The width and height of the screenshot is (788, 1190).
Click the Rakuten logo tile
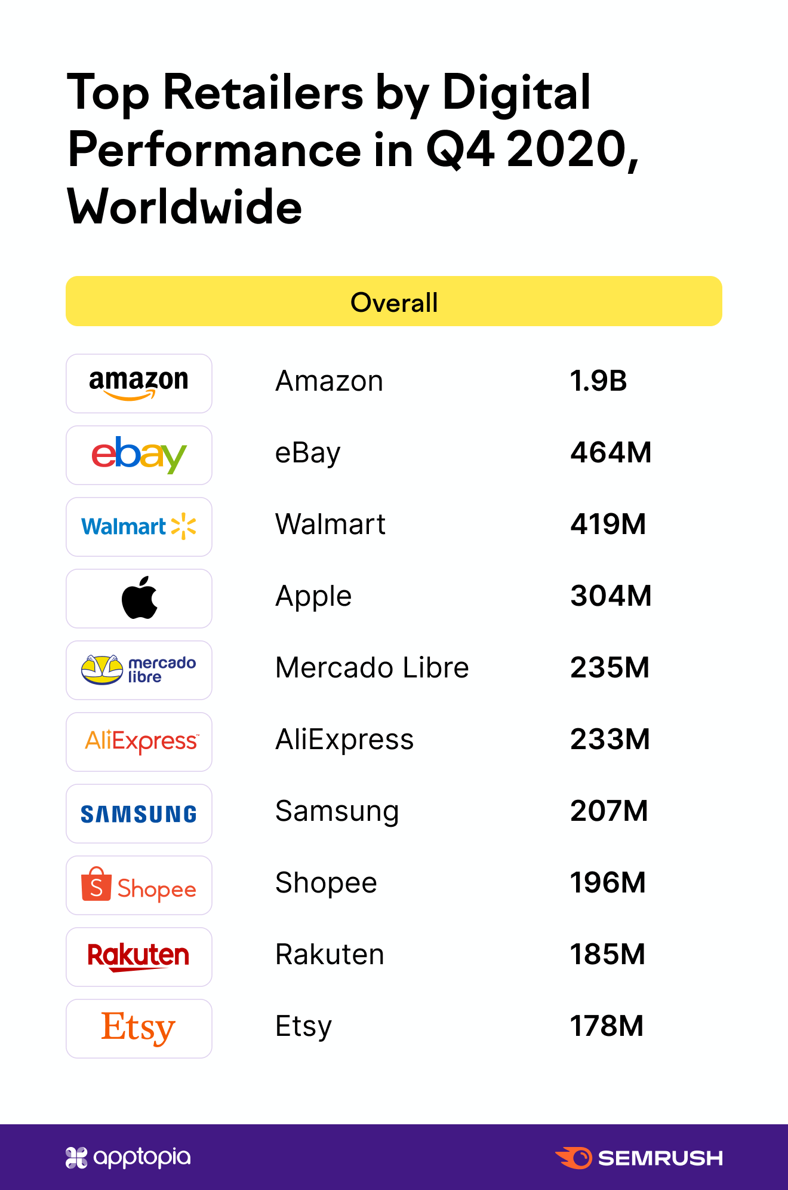pos(139,957)
